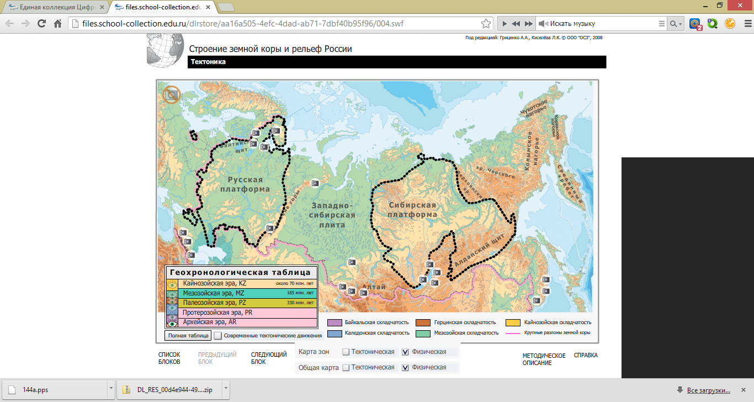Bookmark page with the star icon
Image resolution: width=754 pixels, height=402 pixels.
[486, 24]
